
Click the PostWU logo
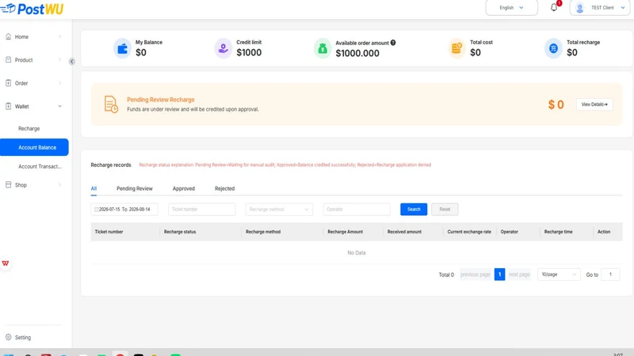(32, 9)
